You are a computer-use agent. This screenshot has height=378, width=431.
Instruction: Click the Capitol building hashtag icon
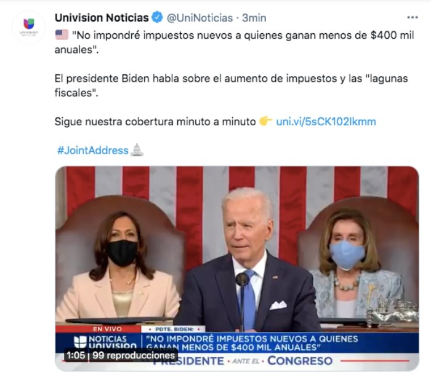tap(137, 150)
